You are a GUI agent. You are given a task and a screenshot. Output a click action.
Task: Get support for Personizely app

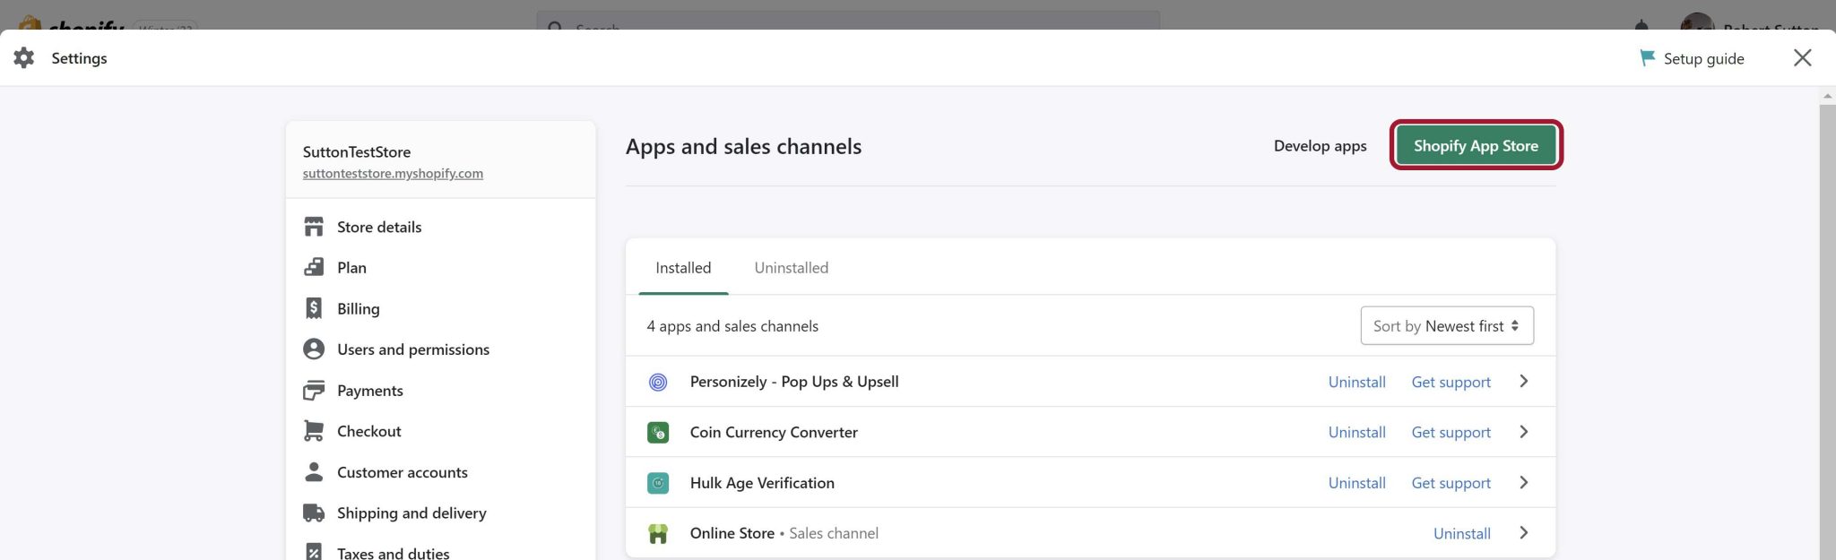[1451, 382]
